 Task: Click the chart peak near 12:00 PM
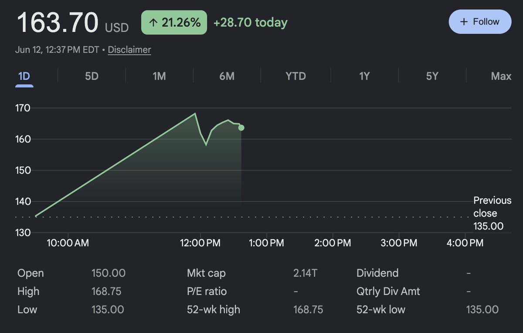click(x=195, y=114)
